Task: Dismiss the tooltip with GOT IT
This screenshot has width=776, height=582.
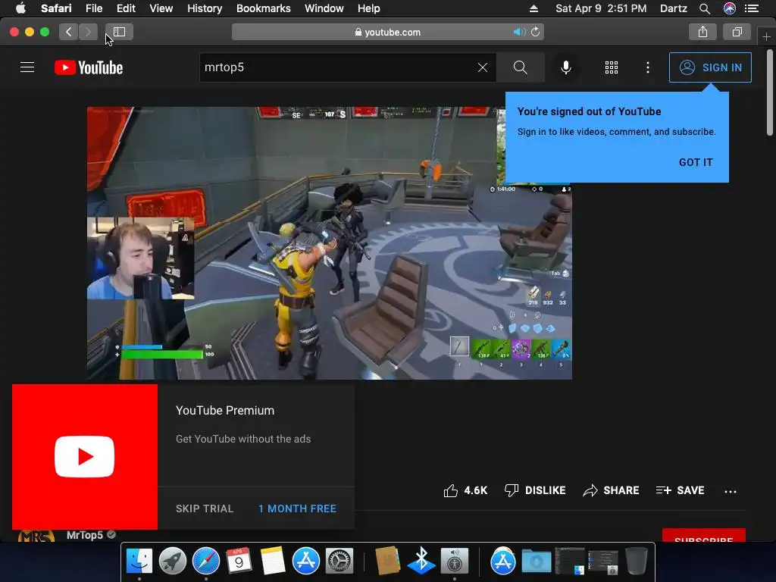Action: (x=696, y=162)
